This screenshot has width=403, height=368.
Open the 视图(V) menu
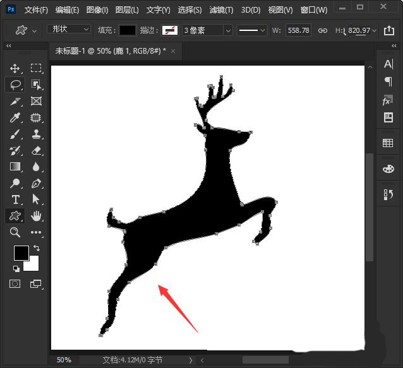[x=280, y=10]
